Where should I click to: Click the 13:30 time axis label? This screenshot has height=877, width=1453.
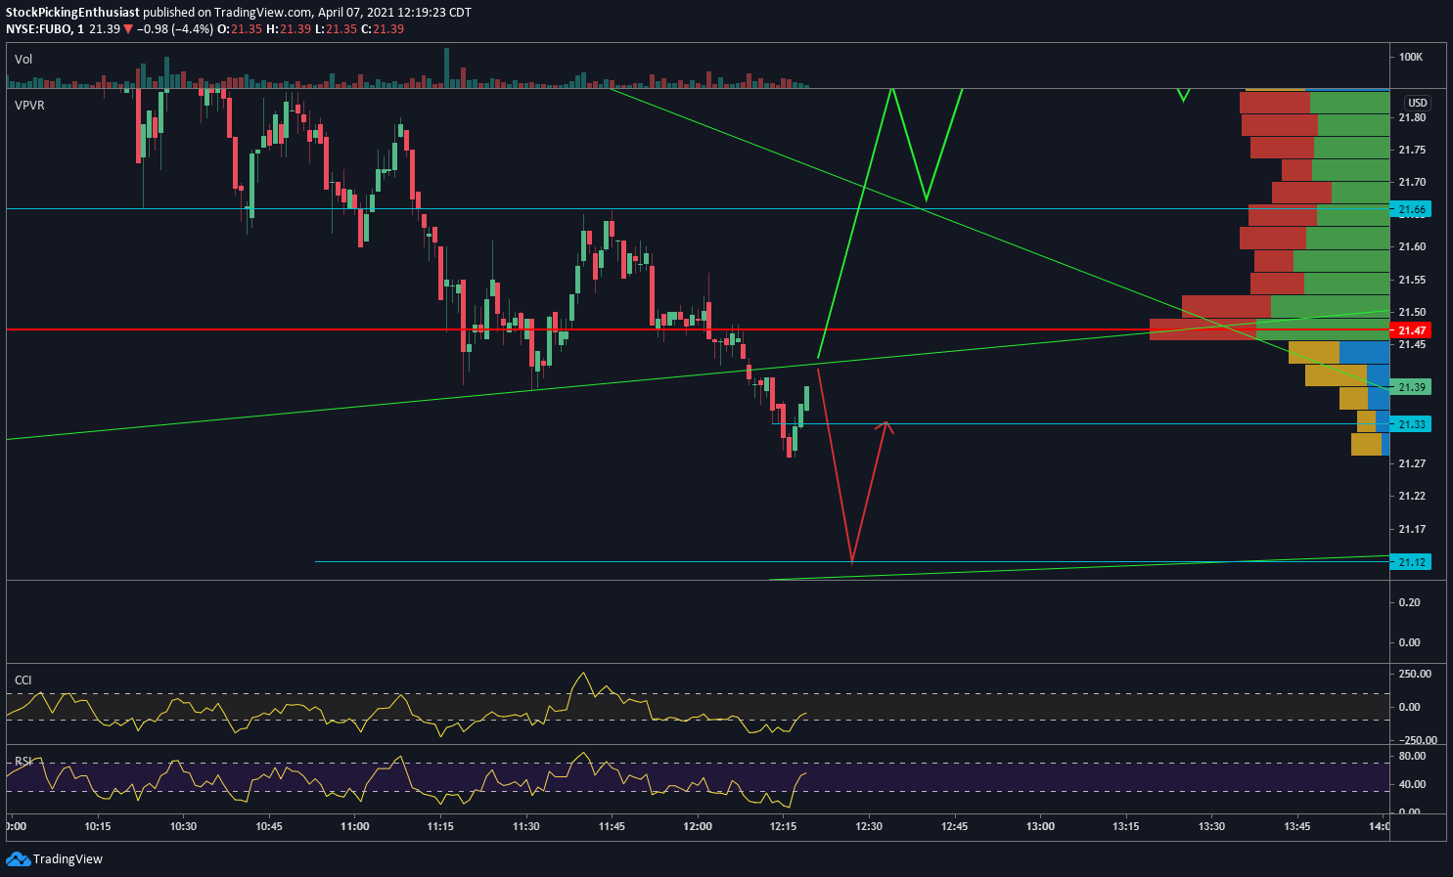1211,826
